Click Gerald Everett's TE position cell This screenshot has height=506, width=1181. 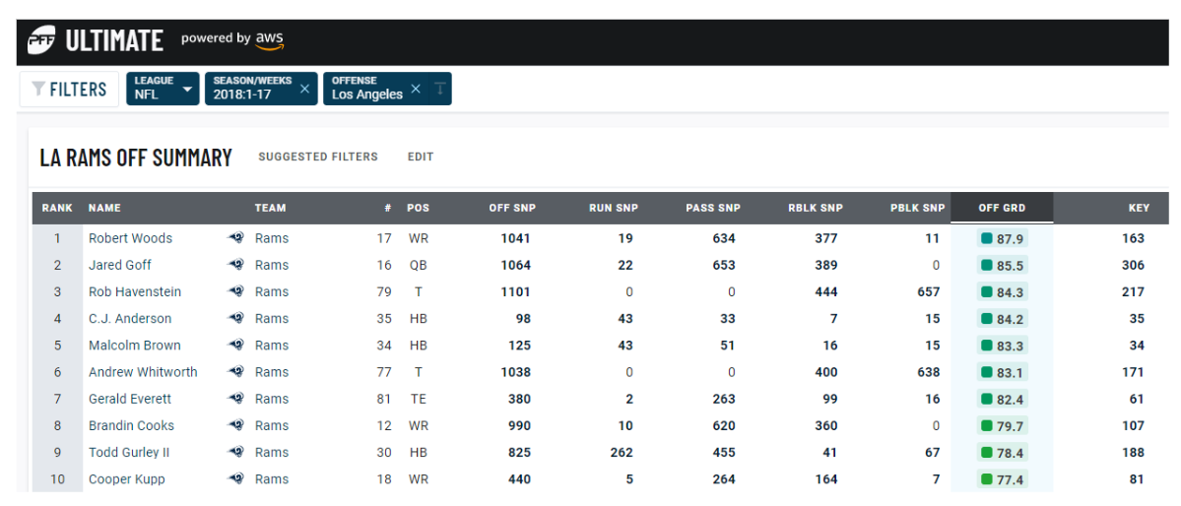[x=418, y=399]
